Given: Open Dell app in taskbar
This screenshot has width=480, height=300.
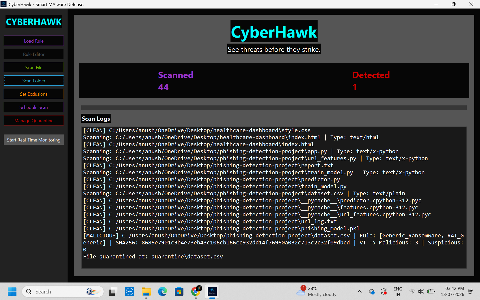Looking at the screenshot, I should tap(129, 291).
